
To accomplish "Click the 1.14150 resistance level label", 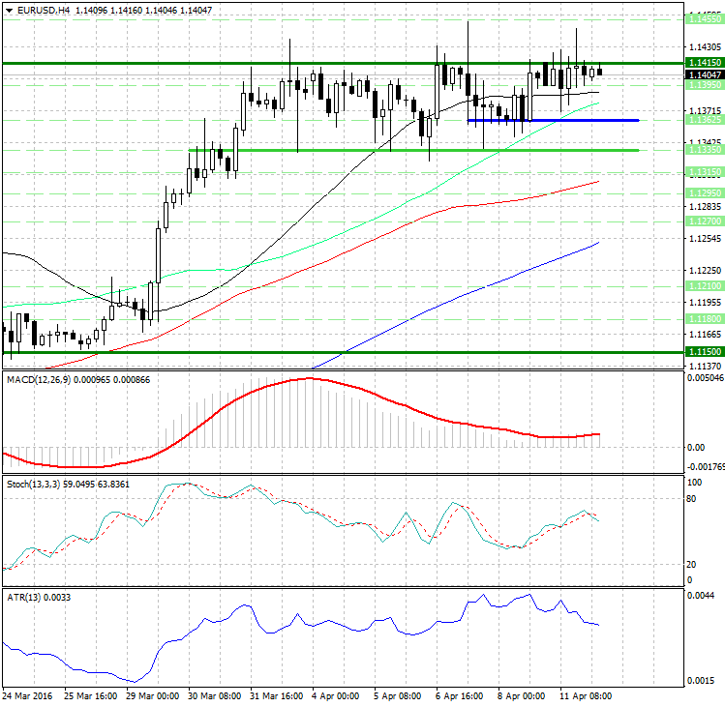I will coord(705,62).
